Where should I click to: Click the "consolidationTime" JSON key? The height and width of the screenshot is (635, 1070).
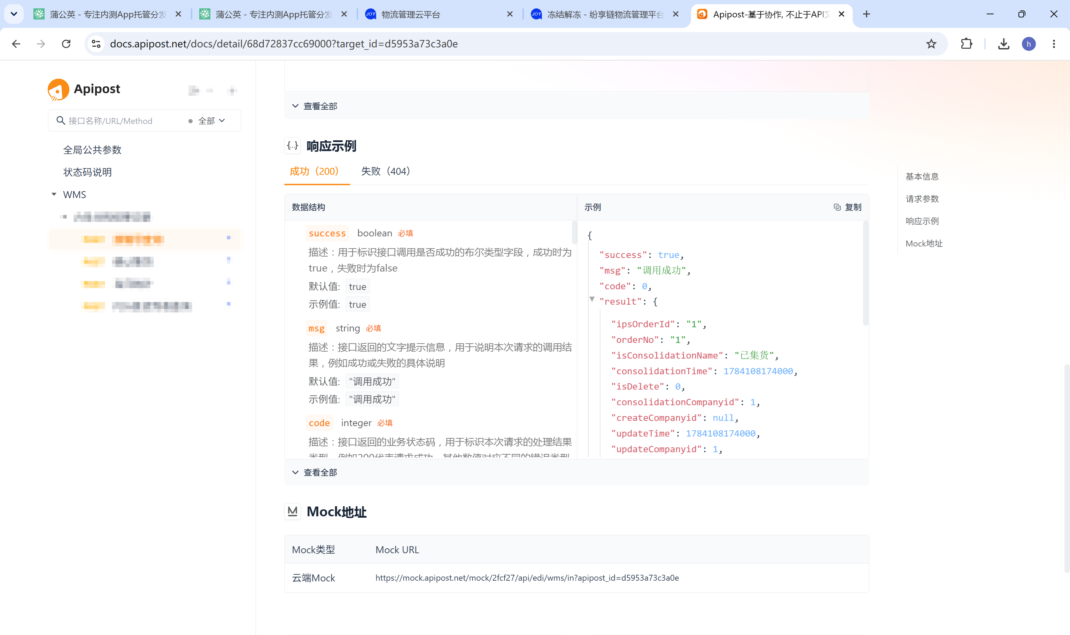[662, 371]
